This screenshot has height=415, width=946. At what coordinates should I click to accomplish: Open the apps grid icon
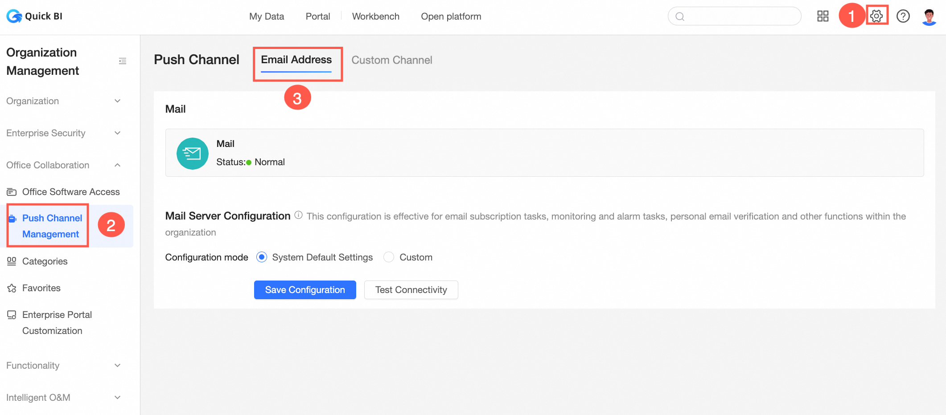click(823, 16)
